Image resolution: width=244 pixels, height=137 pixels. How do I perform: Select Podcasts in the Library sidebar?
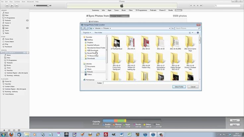pyautogui.click(x=8, y=20)
